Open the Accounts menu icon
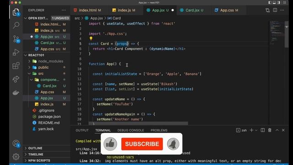 coord(16,143)
